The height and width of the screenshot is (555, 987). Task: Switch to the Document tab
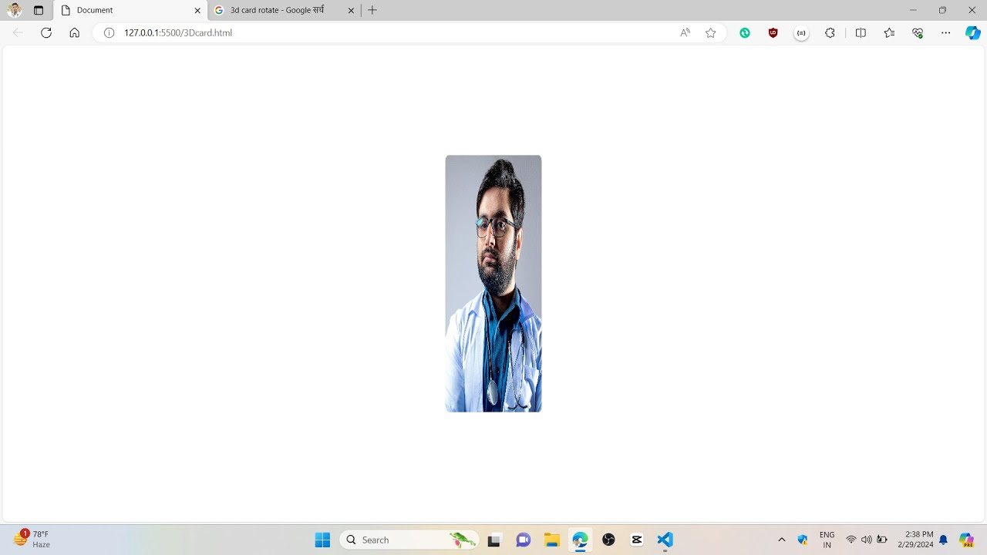pyautogui.click(x=130, y=10)
